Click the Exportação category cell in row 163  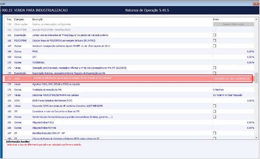pyautogui.click(x=20, y=35)
